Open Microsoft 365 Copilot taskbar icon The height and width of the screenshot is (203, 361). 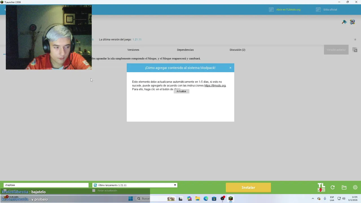(x=189, y=198)
